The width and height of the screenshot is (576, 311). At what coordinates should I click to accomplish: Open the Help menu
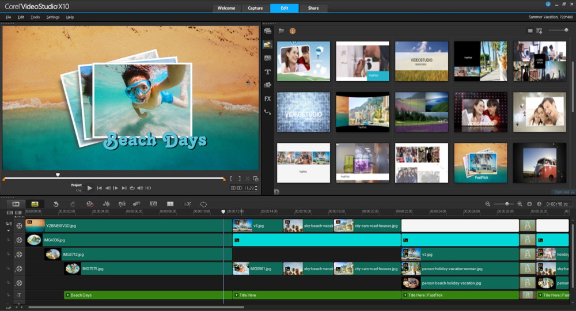click(x=70, y=17)
